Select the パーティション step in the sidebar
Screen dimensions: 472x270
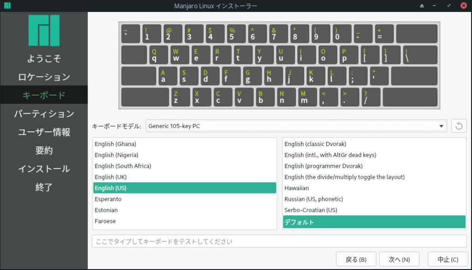click(44, 114)
